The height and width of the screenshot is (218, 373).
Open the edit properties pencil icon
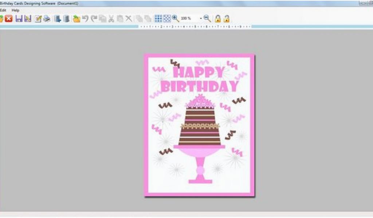[x=38, y=19]
